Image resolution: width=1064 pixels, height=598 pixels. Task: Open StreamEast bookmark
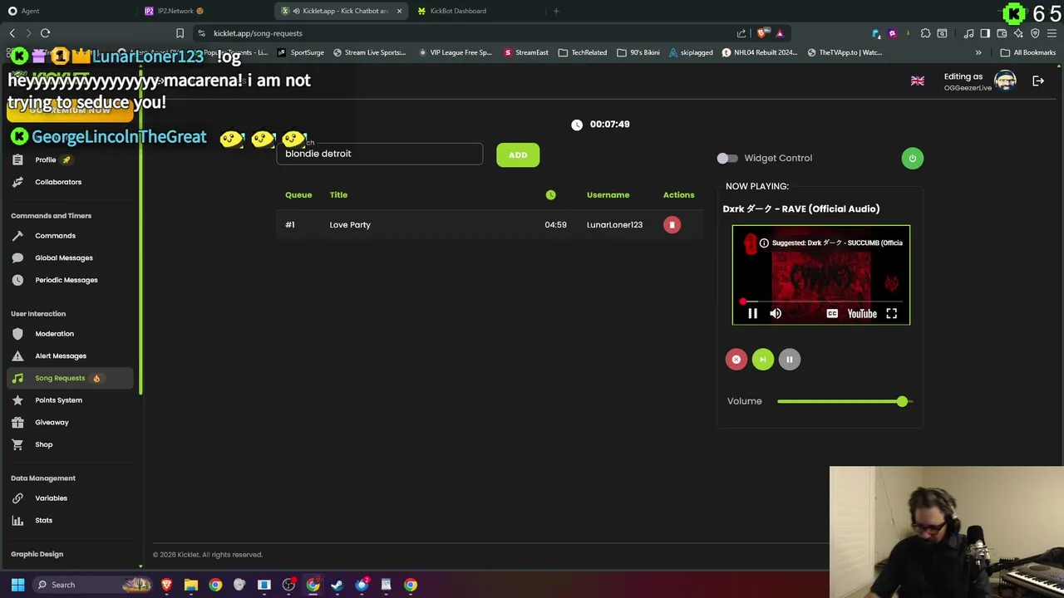pos(526,52)
